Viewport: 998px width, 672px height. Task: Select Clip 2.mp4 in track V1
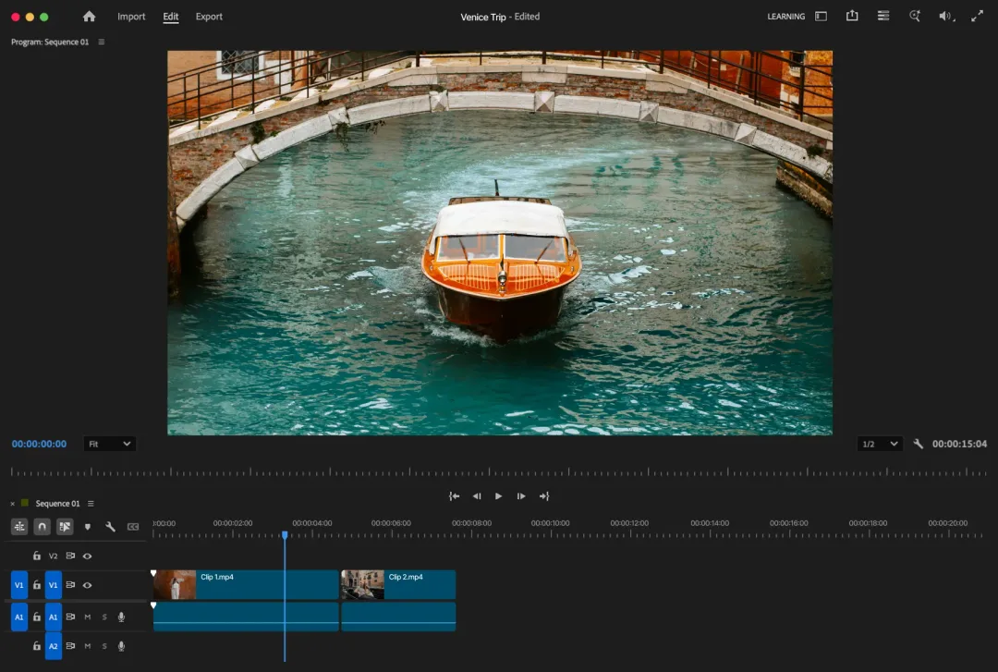pyautogui.click(x=398, y=585)
